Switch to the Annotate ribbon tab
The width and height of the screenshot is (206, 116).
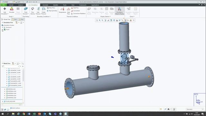45,5
